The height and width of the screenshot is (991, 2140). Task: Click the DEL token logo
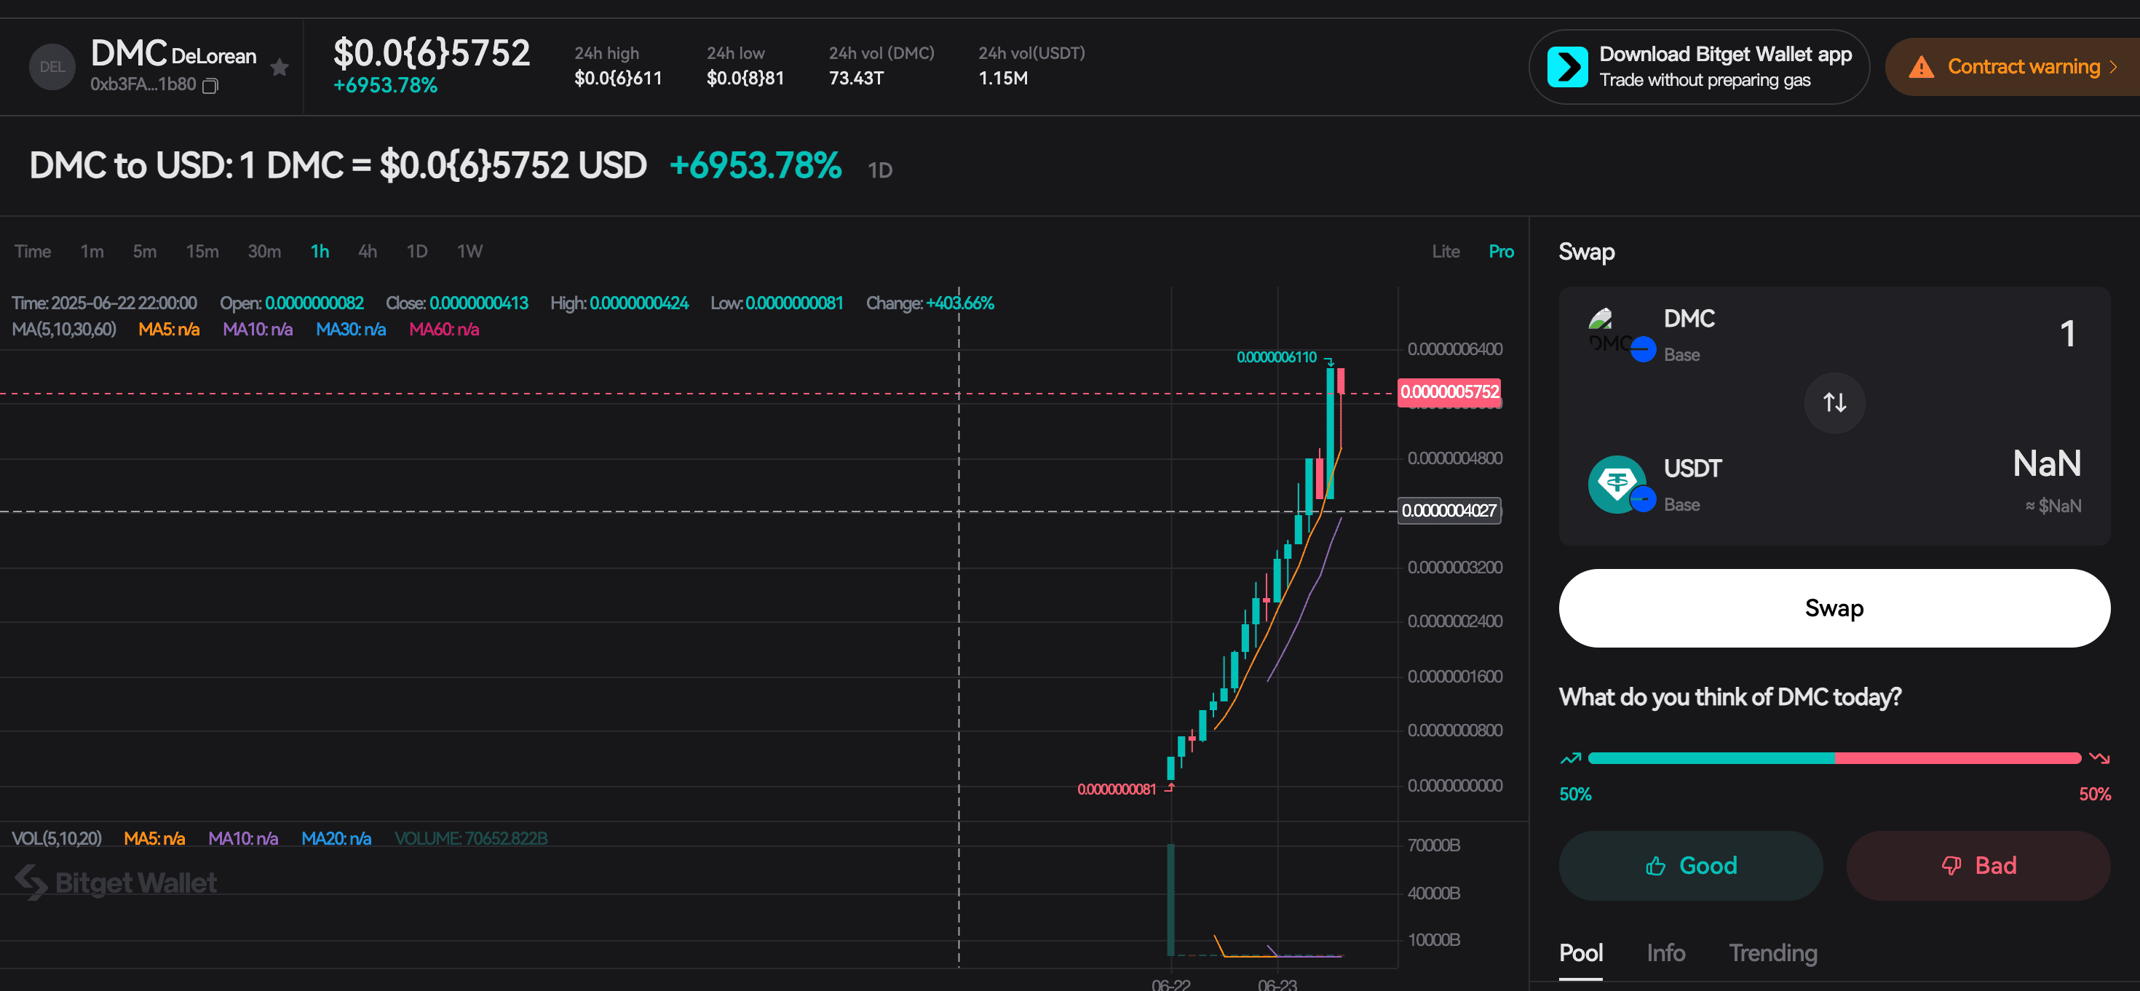[x=52, y=67]
